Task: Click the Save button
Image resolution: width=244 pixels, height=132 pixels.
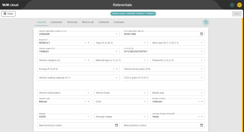Action: click(x=237, y=14)
